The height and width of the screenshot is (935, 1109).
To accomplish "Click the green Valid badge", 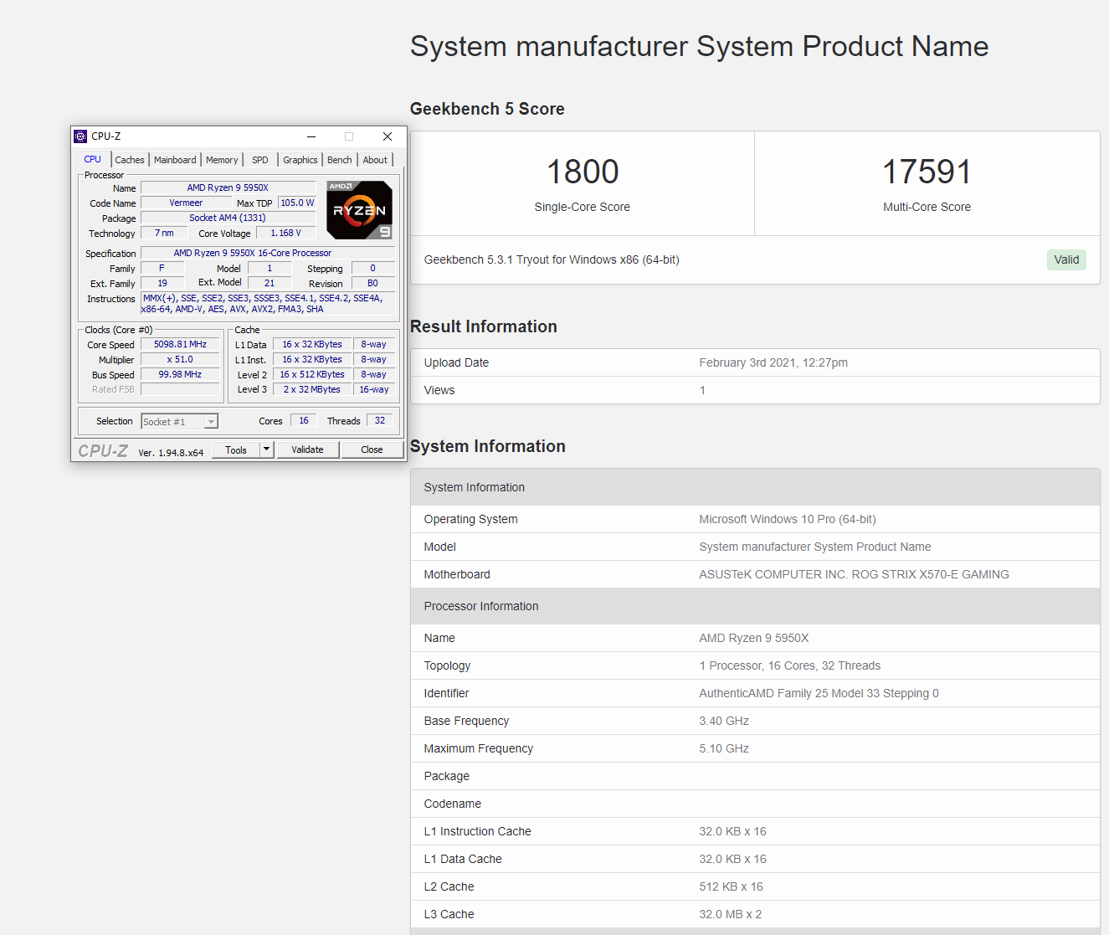I will 1066,259.
